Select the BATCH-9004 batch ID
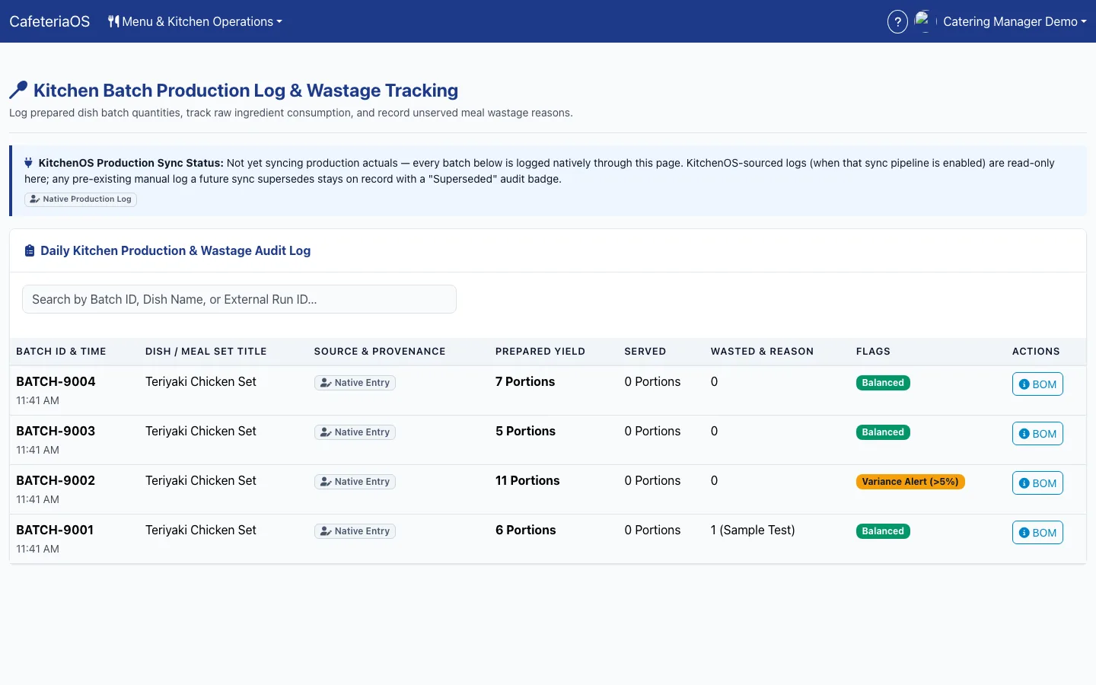Screen dimensions: 1096x685 coord(56,382)
